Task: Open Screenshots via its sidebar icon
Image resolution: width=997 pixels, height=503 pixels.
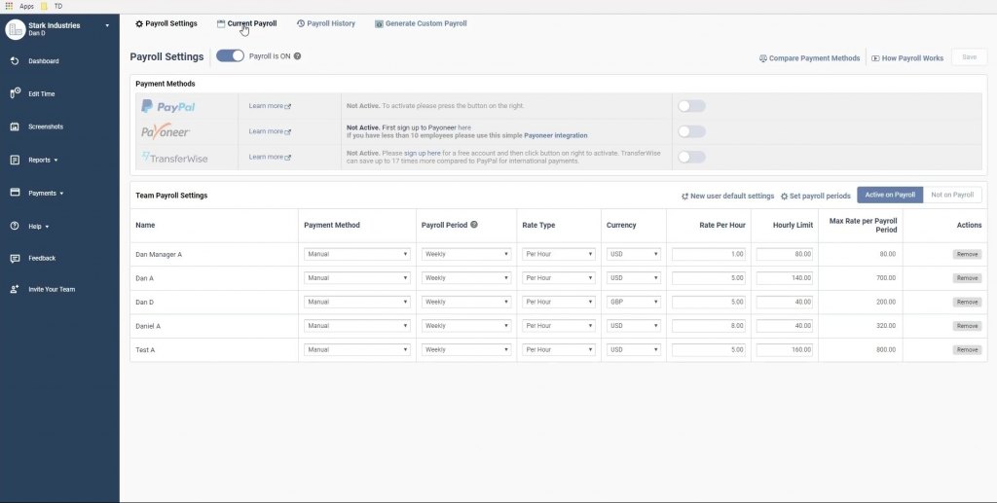Action: pyautogui.click(x=15, y=126)
